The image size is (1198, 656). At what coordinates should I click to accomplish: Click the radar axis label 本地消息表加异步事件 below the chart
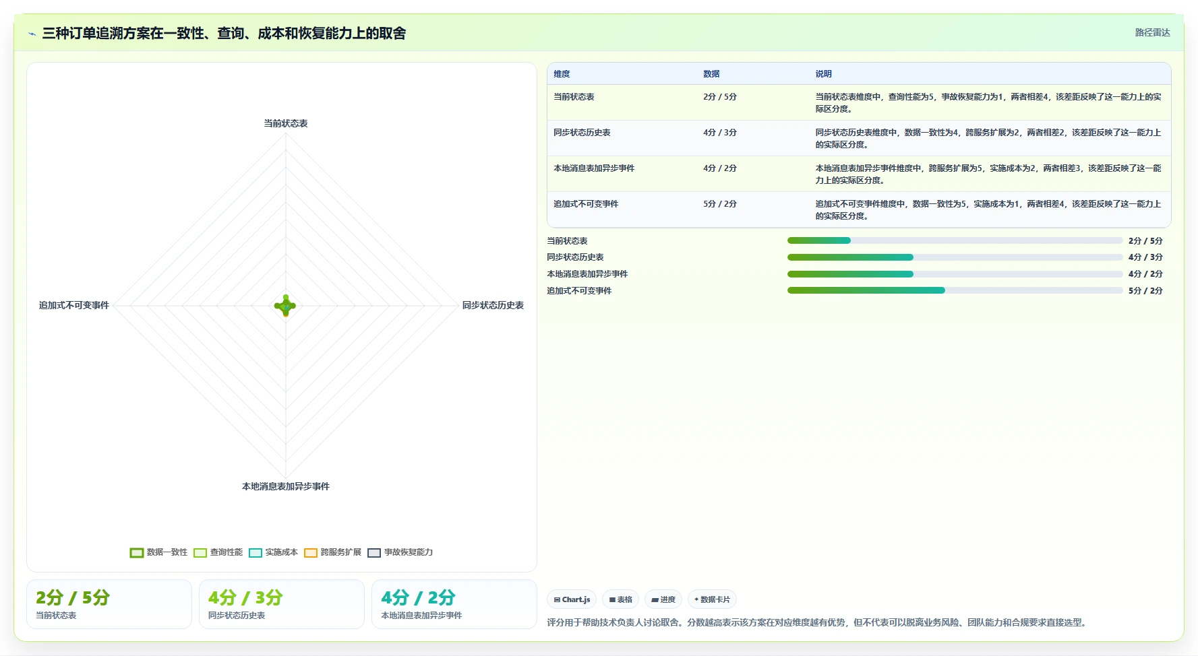(285, 486)
